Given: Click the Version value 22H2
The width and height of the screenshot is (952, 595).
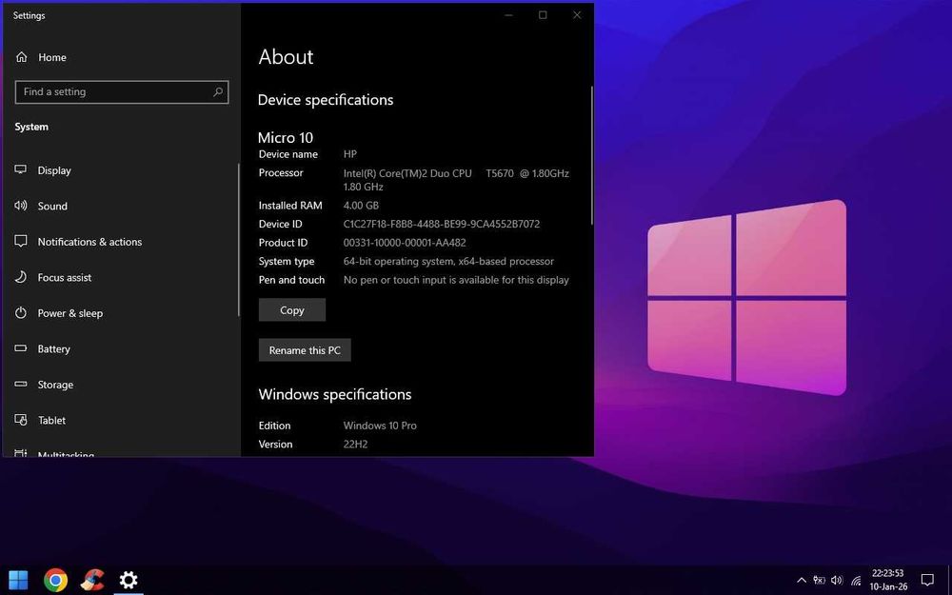Looking at the screenshot, I should coord(356,445).
